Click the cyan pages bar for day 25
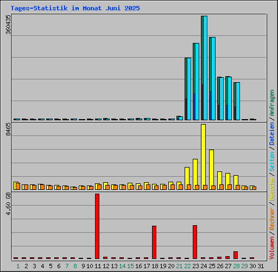278x272 pixels. [x=213, y=78]
